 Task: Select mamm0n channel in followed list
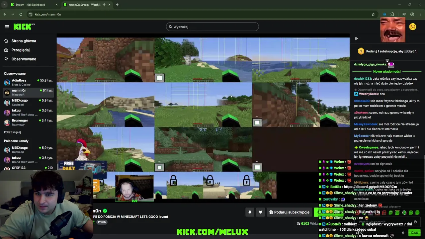point(28,92)
